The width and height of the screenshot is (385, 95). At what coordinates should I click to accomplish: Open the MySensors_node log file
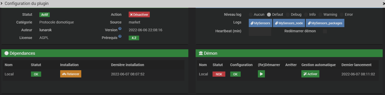coord(289,23)
